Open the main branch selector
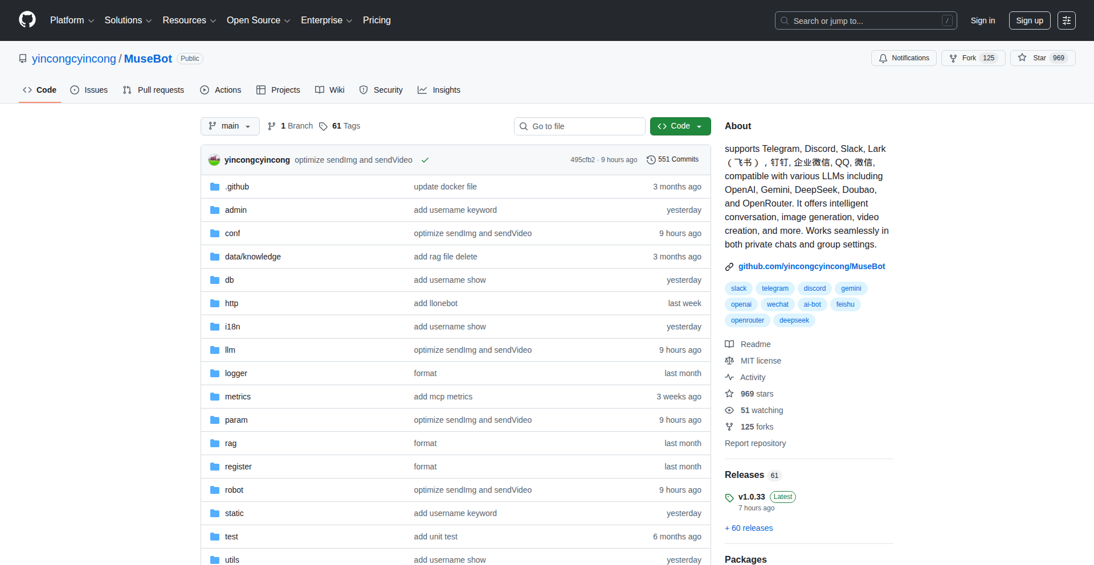Image resolution: width=1094 pixels, height=565 pixels. coord(230,126)
